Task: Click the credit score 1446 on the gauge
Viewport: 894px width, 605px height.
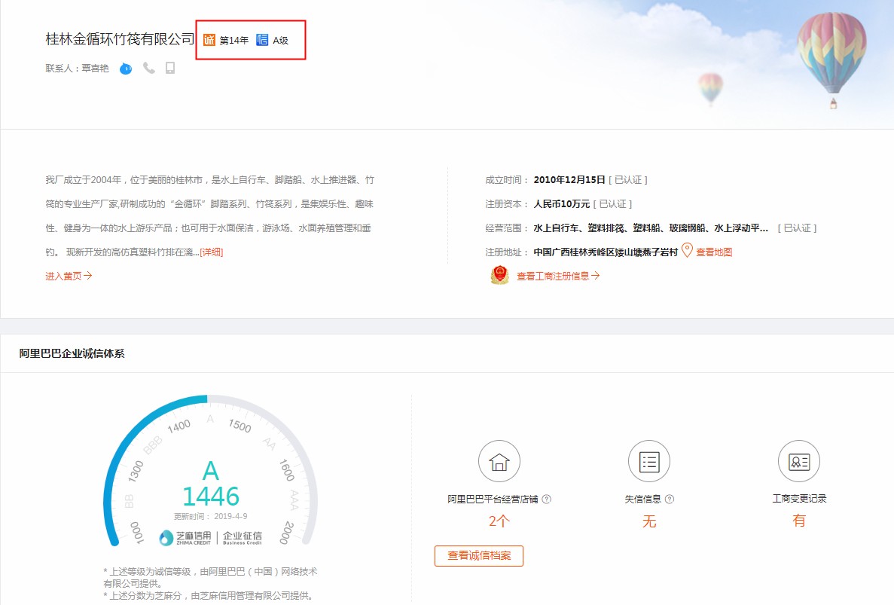Action: tap(211, 496)
